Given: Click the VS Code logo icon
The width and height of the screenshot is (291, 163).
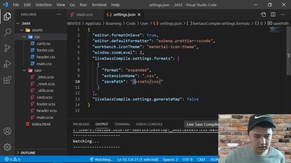Looking at the screenshot, I should [x=5, y=5].
